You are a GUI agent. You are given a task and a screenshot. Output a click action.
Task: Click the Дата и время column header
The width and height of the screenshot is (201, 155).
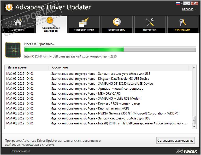[27, 68]
